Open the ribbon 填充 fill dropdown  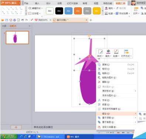point(110,8)
